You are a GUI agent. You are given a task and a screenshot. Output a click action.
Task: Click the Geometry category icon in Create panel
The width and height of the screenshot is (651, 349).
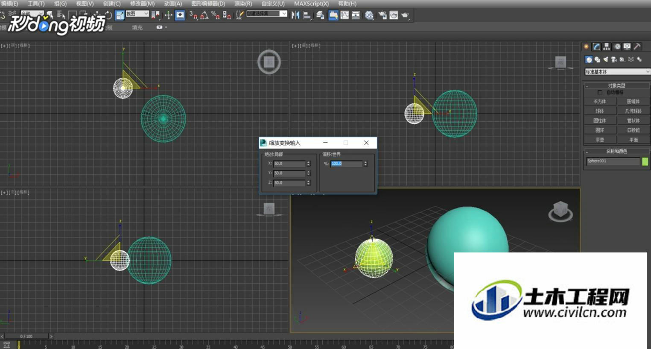click(589, 59)
